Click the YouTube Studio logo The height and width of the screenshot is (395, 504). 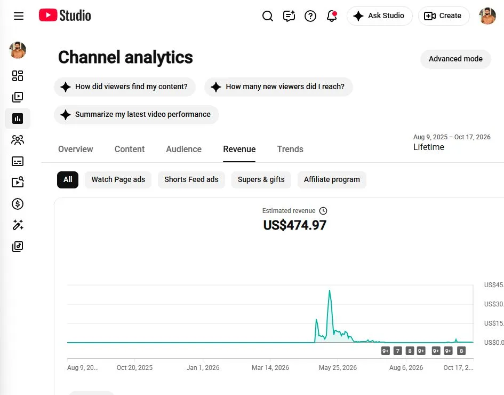(65, 15)
